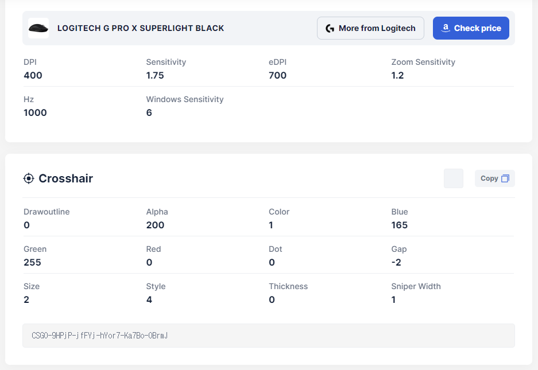Click the Logitech logo icon

(330, 28)
